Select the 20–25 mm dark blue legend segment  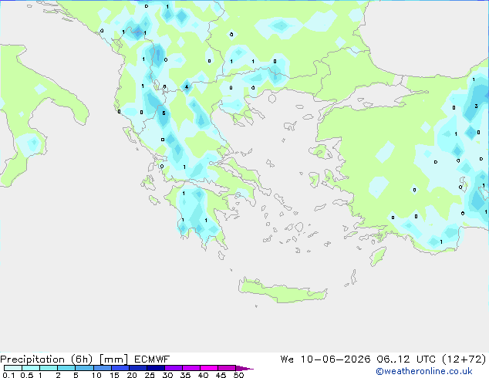[x=138, y=368]
